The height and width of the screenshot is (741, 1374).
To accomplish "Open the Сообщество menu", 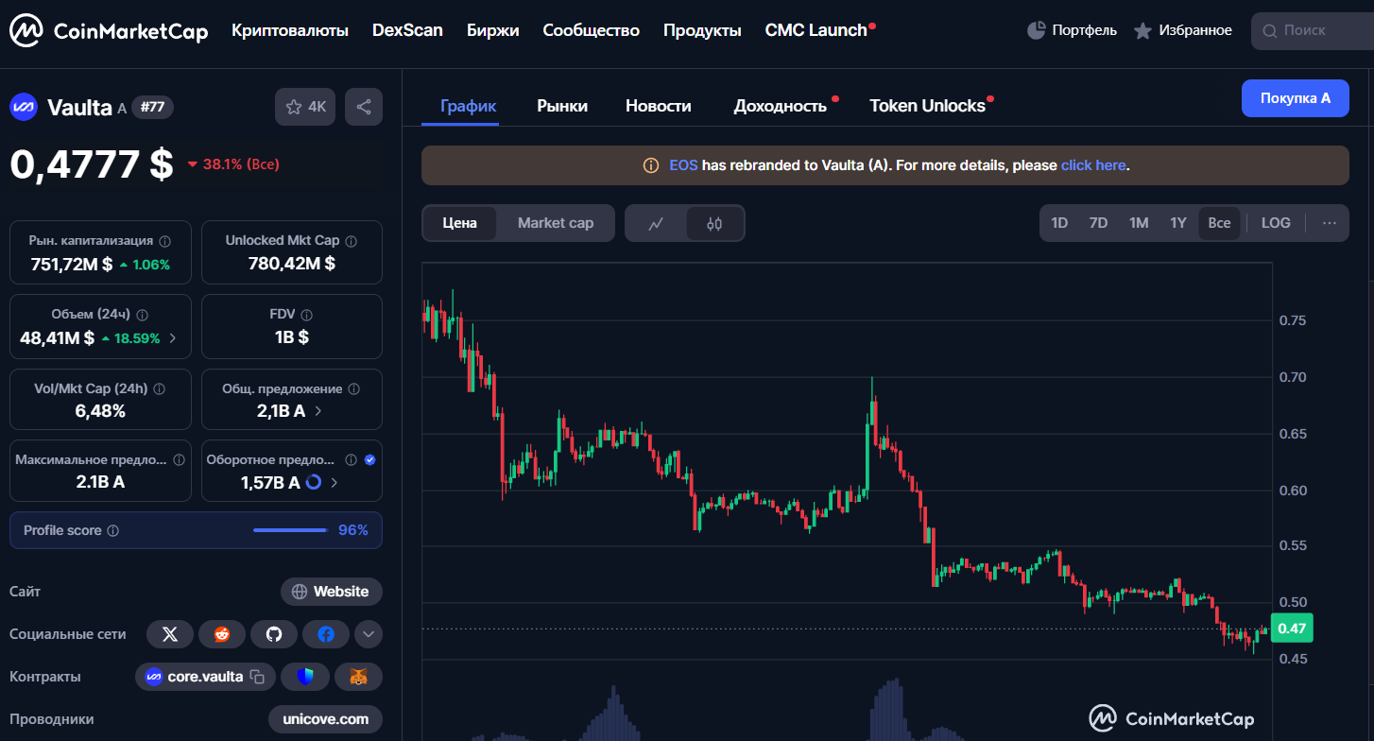I will 592,30.
